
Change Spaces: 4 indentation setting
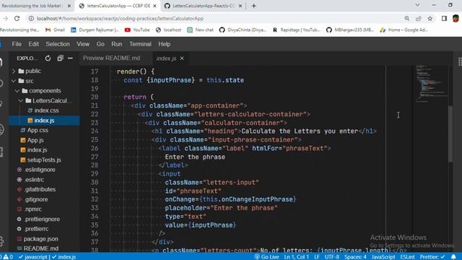pyautogui.click(x=355, y=257)
